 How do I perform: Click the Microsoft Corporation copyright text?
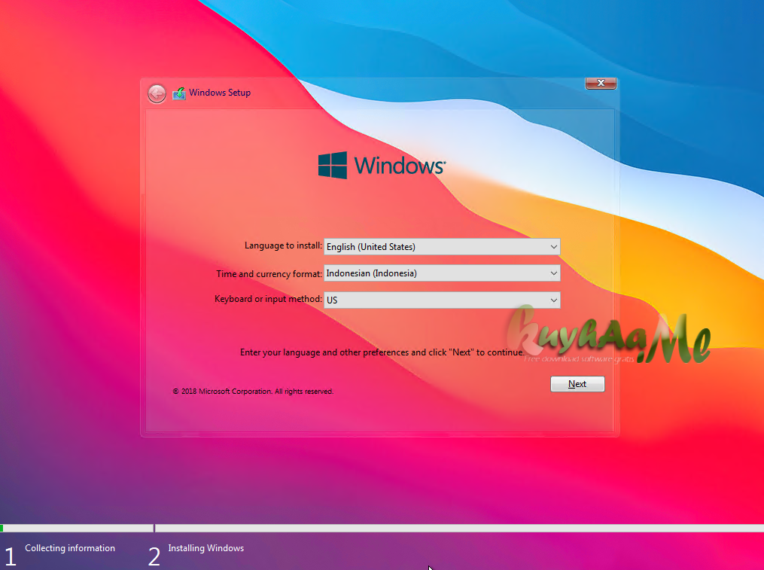(253, 391)
